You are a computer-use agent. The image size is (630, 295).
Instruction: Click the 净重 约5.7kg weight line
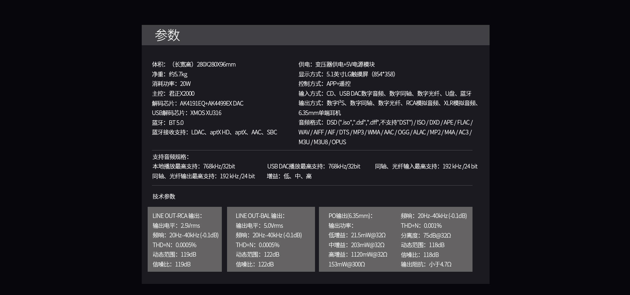pos(170,74)
